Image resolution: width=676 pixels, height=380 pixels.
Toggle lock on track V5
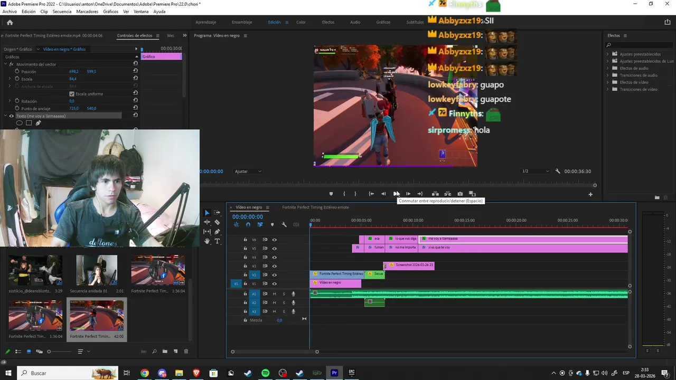coord(245,249)
